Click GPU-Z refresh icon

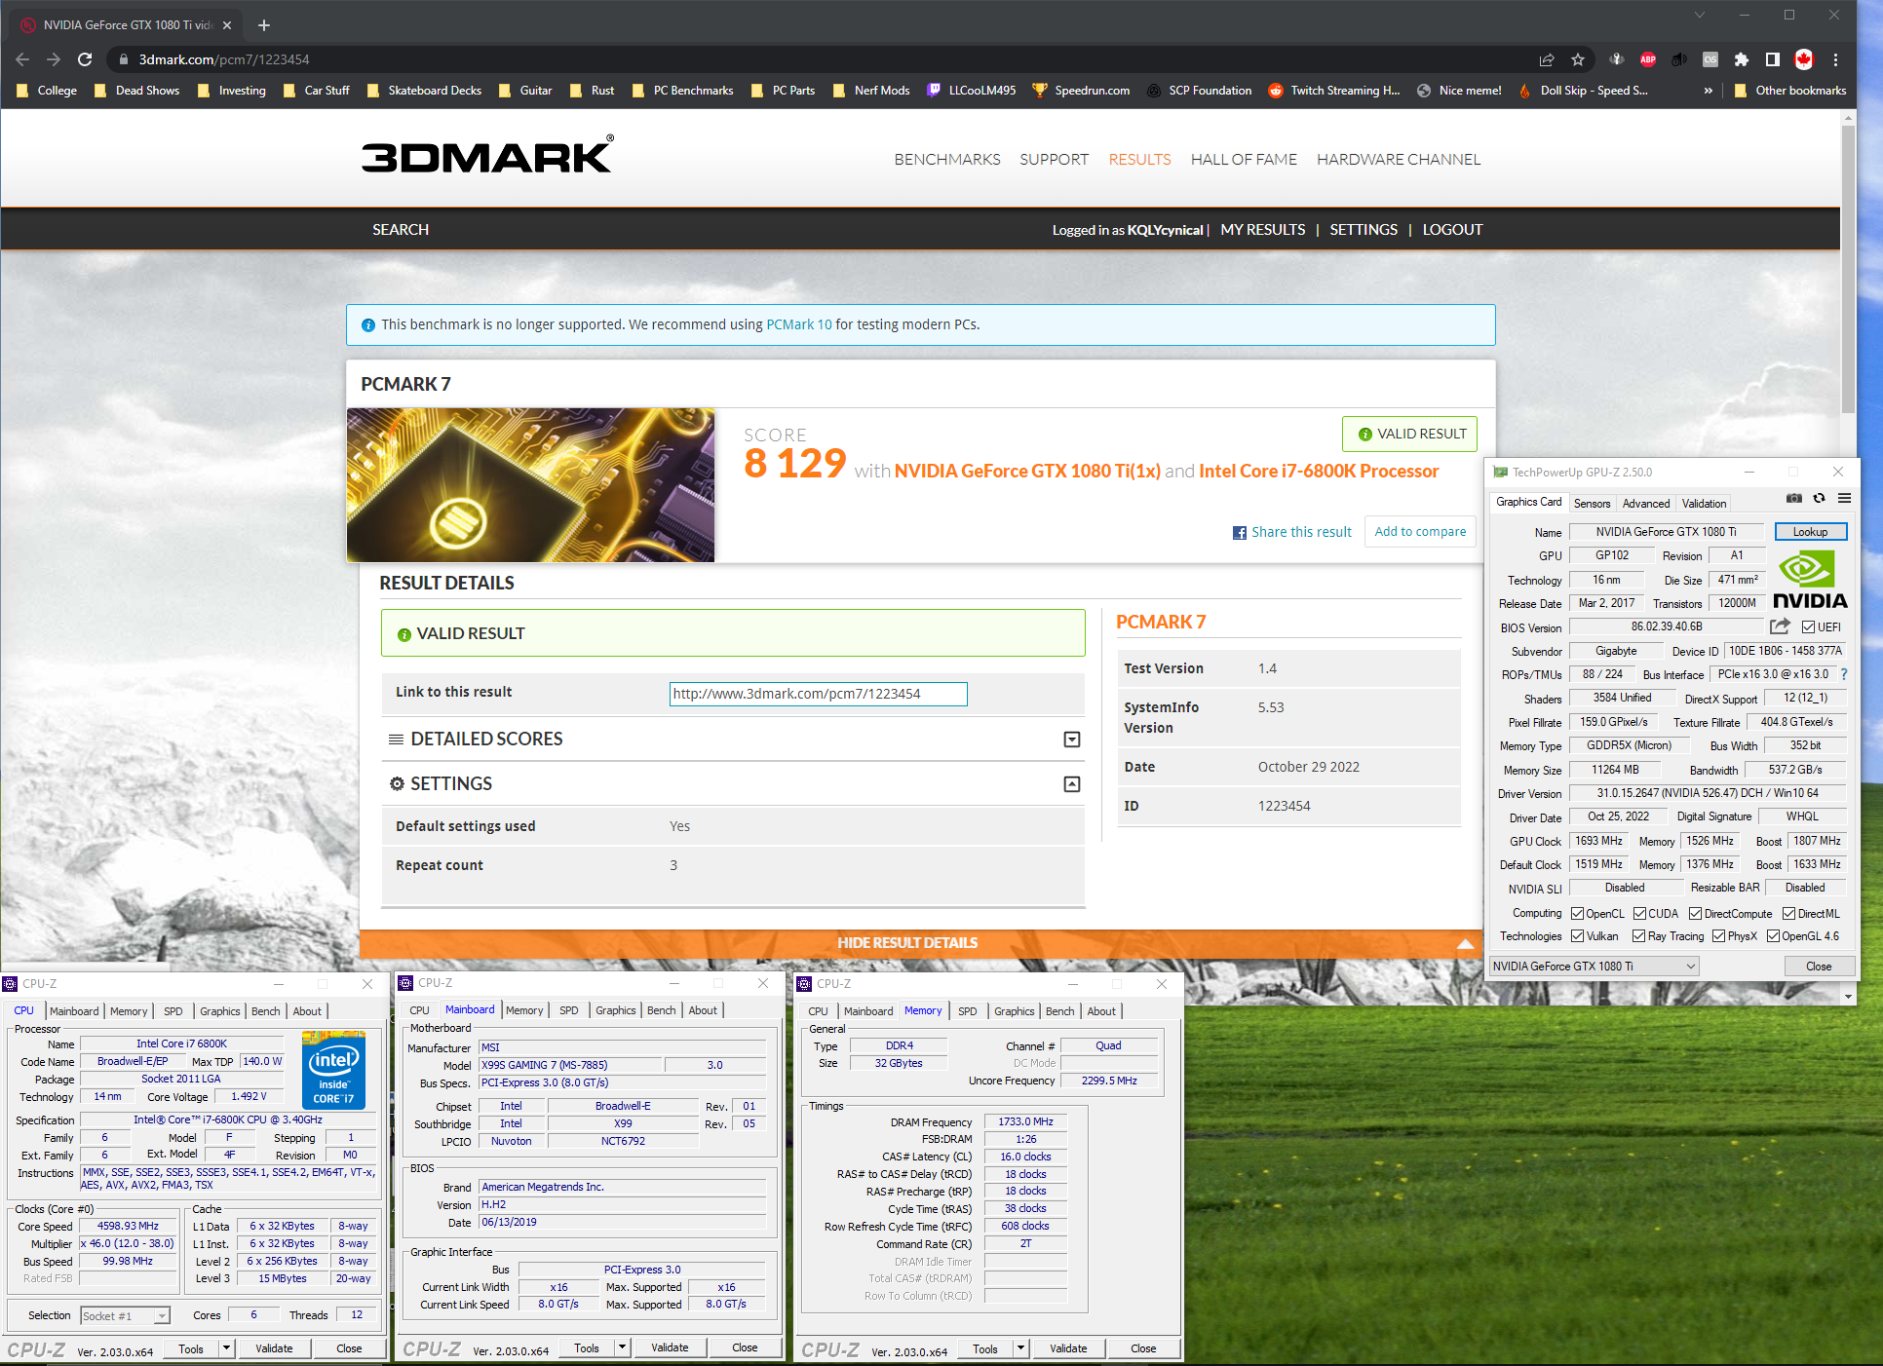coord(1819,498)
